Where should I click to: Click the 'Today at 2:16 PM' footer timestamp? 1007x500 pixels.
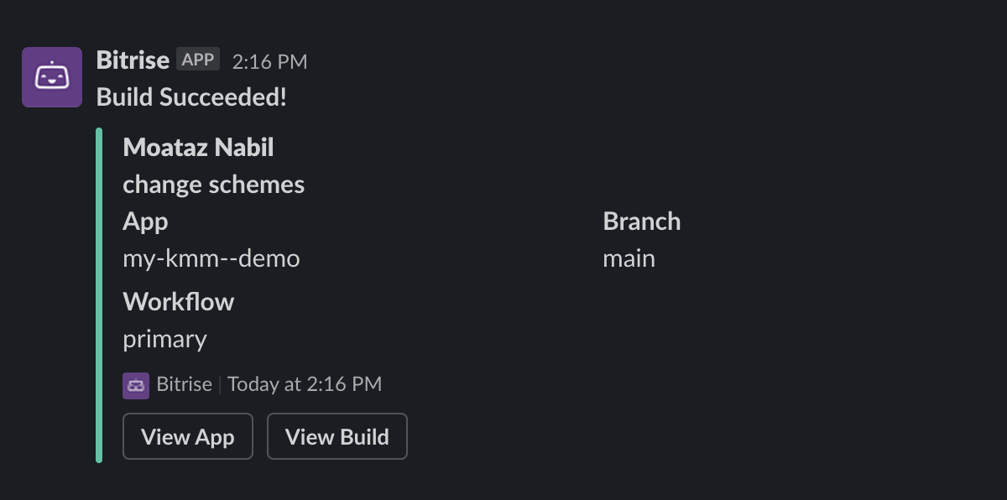point(304,384)
